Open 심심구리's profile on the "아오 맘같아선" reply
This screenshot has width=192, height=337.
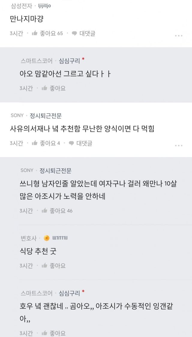(x=69, y=61)
